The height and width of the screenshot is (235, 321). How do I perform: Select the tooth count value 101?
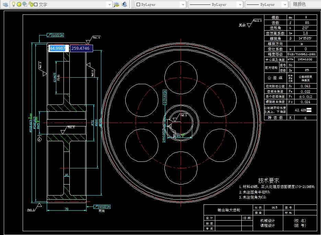pyautogui.click(x=307, y=23)
